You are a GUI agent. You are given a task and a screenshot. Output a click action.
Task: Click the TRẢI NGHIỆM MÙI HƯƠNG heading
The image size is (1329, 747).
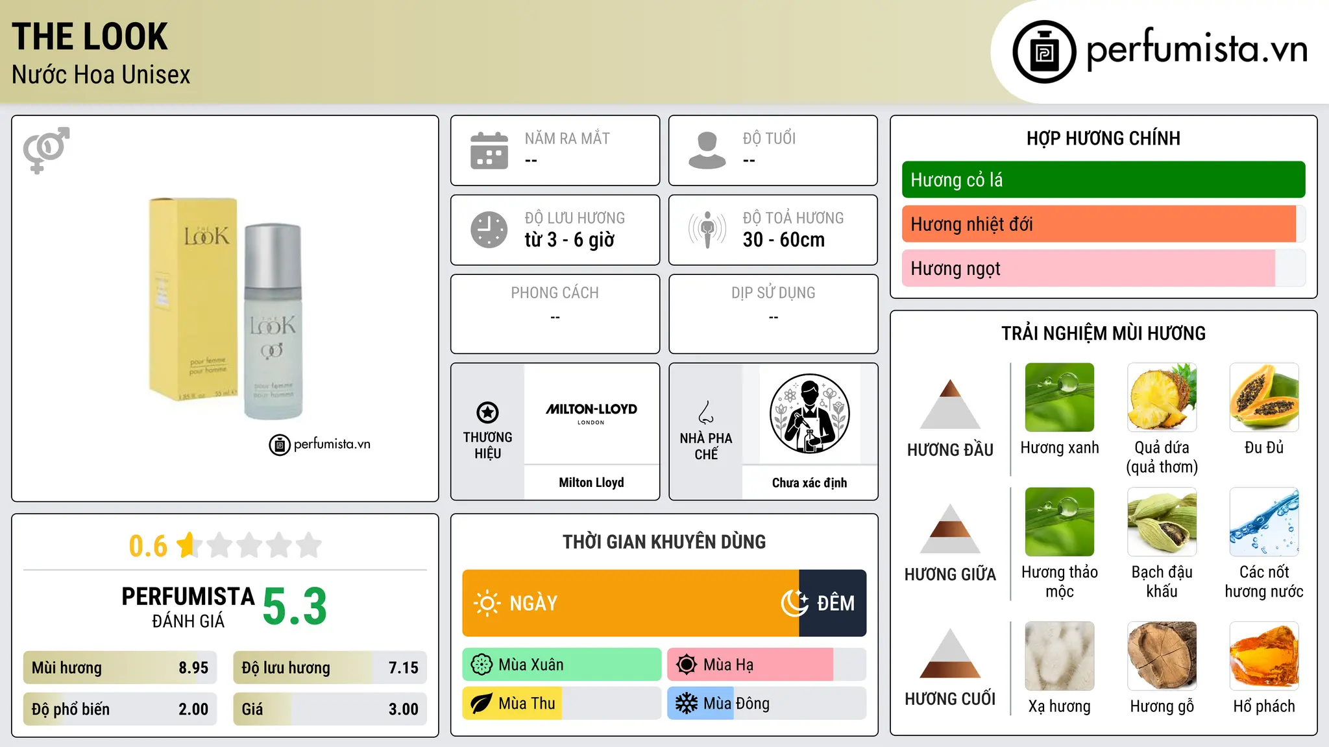pyautogui.click(x=1104, y=333)
